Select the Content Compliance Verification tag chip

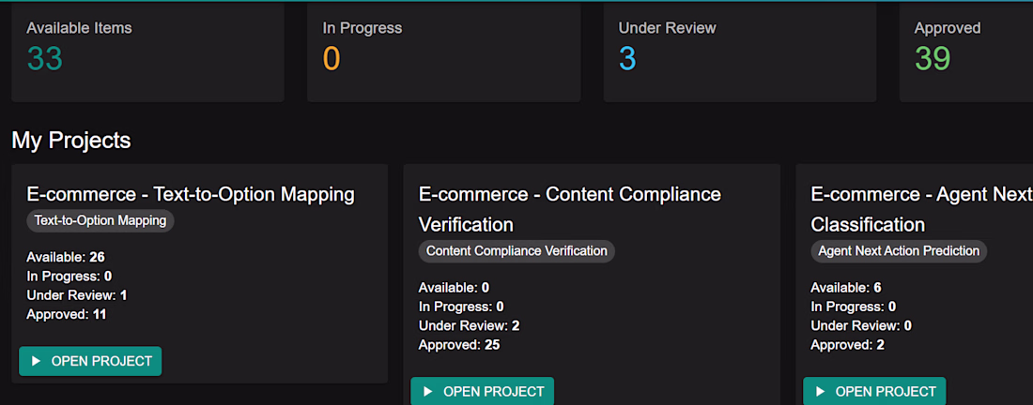[x=516, y=251]
